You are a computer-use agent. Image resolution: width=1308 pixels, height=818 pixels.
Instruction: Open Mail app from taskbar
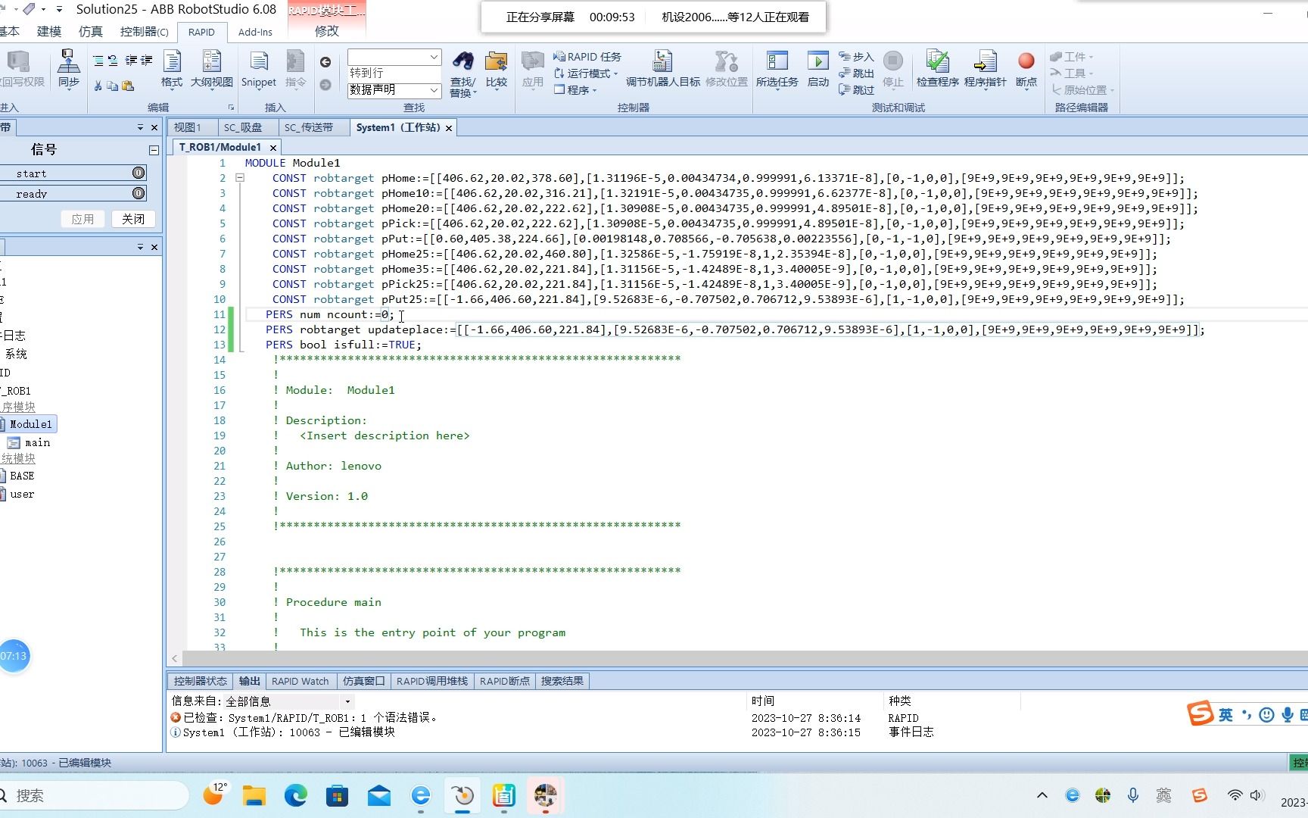point(379,795)
